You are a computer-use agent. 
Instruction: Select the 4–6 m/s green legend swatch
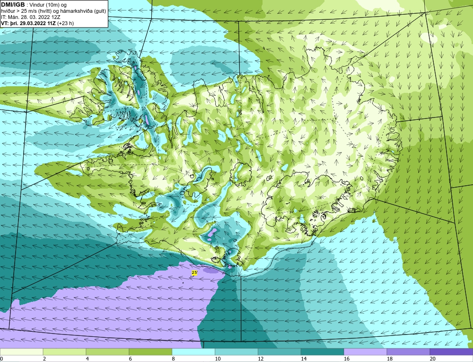click(x=107, y=352)
